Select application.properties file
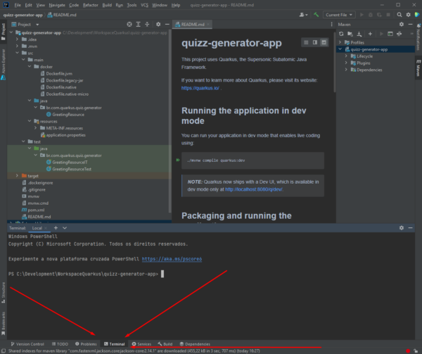The image size is (422, 354). (x=65, y=135)
